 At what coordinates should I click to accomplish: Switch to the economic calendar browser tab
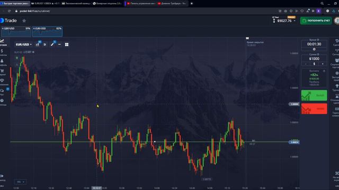76,4
